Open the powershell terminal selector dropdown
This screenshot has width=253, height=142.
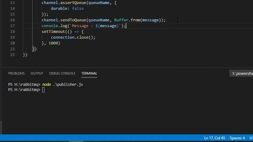pos(242,73)
